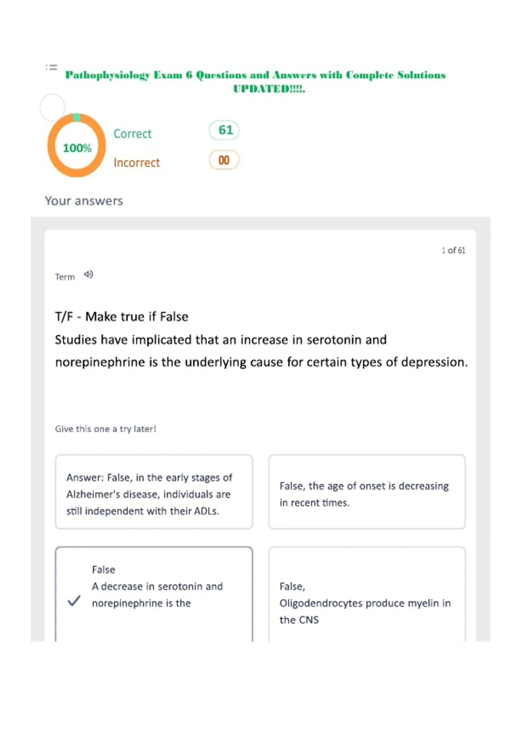Click the Pathophysiology Exam 6 title
This screenshot has width=520, height=737.
pyautogui.click(x=256, y=82)
